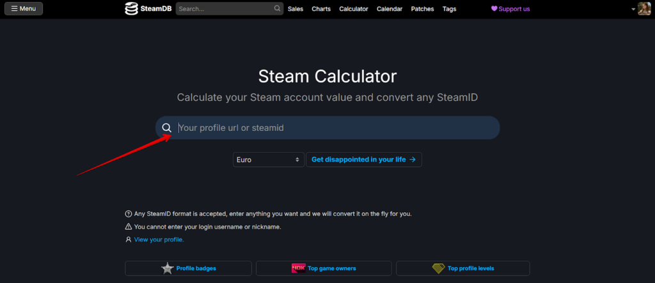Viewport: 655px width, 283px height.
Task: Open Profile badges
Action: (x=189, y=268)
